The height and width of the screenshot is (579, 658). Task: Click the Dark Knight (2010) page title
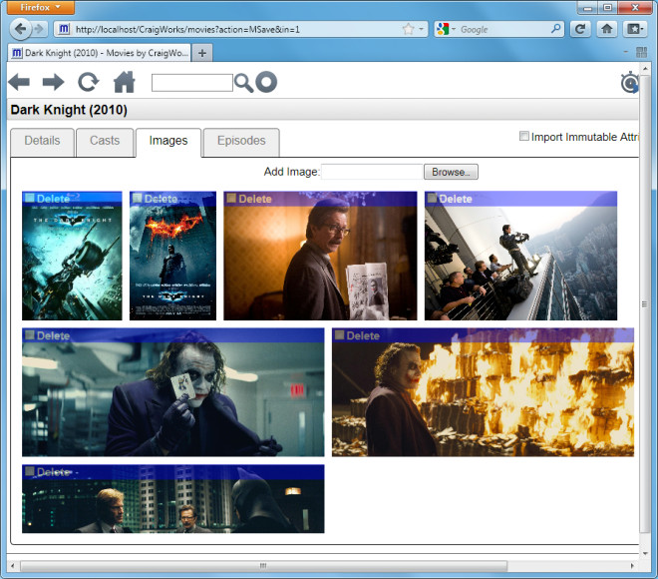point(69,110)
